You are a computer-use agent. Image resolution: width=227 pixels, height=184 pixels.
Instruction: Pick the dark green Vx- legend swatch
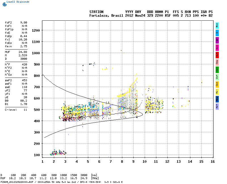coord(217,70)
